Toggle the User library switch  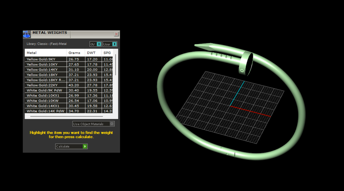(x=110, y=44)
